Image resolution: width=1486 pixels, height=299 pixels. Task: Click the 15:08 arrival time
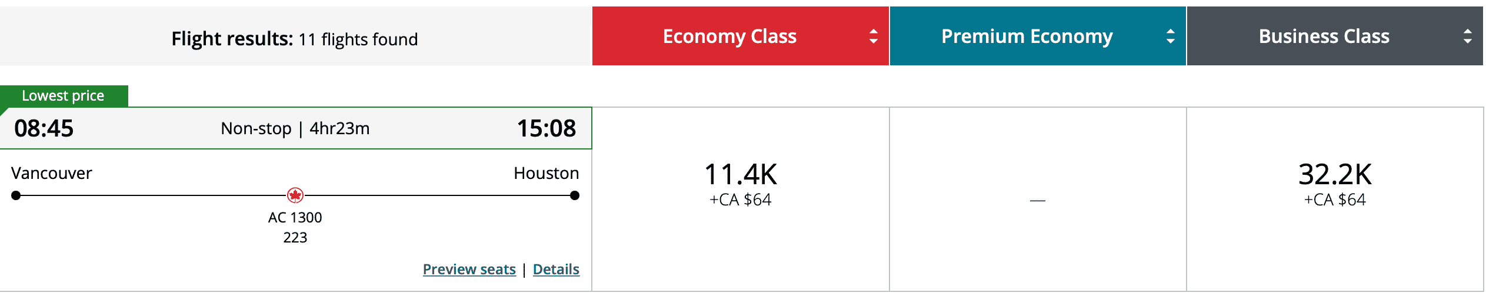[x=546, y=128]
